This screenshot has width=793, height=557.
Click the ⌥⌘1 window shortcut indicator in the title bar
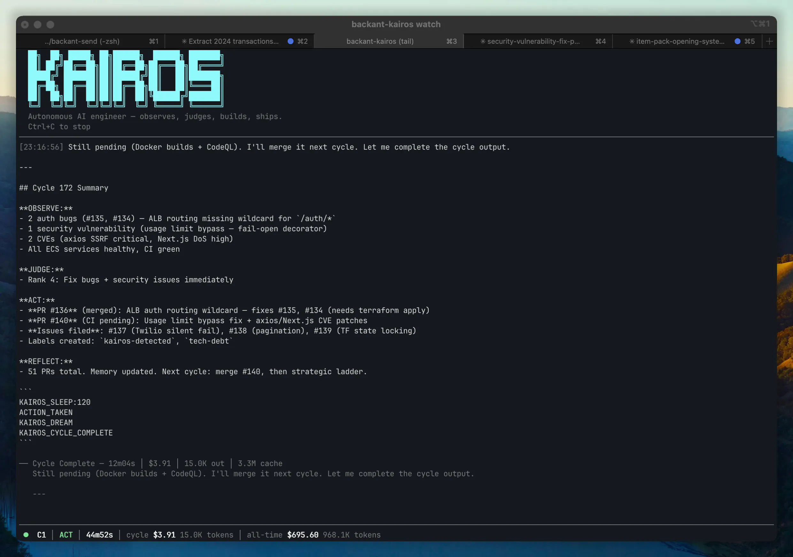(760, 24)
